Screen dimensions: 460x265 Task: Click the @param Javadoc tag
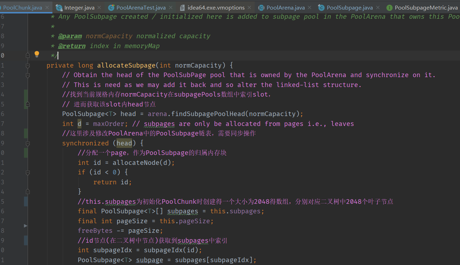coord(70,36)
